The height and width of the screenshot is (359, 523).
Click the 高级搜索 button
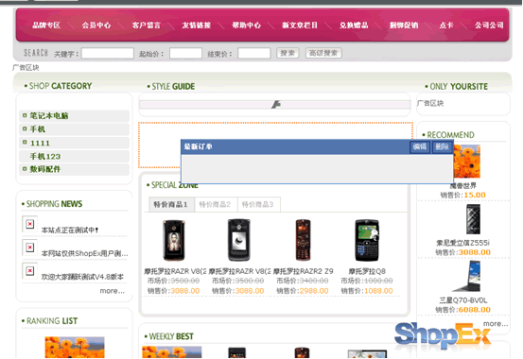coord(323,53)
